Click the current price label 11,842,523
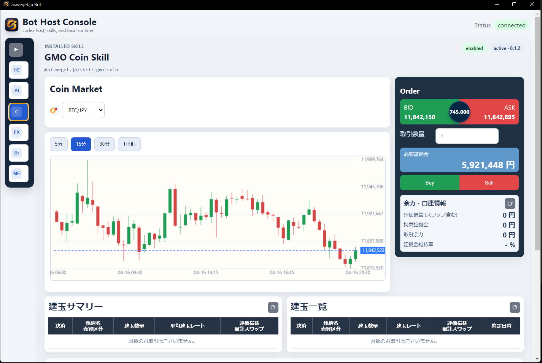This screenshot has height=363, width=542. 373,250
